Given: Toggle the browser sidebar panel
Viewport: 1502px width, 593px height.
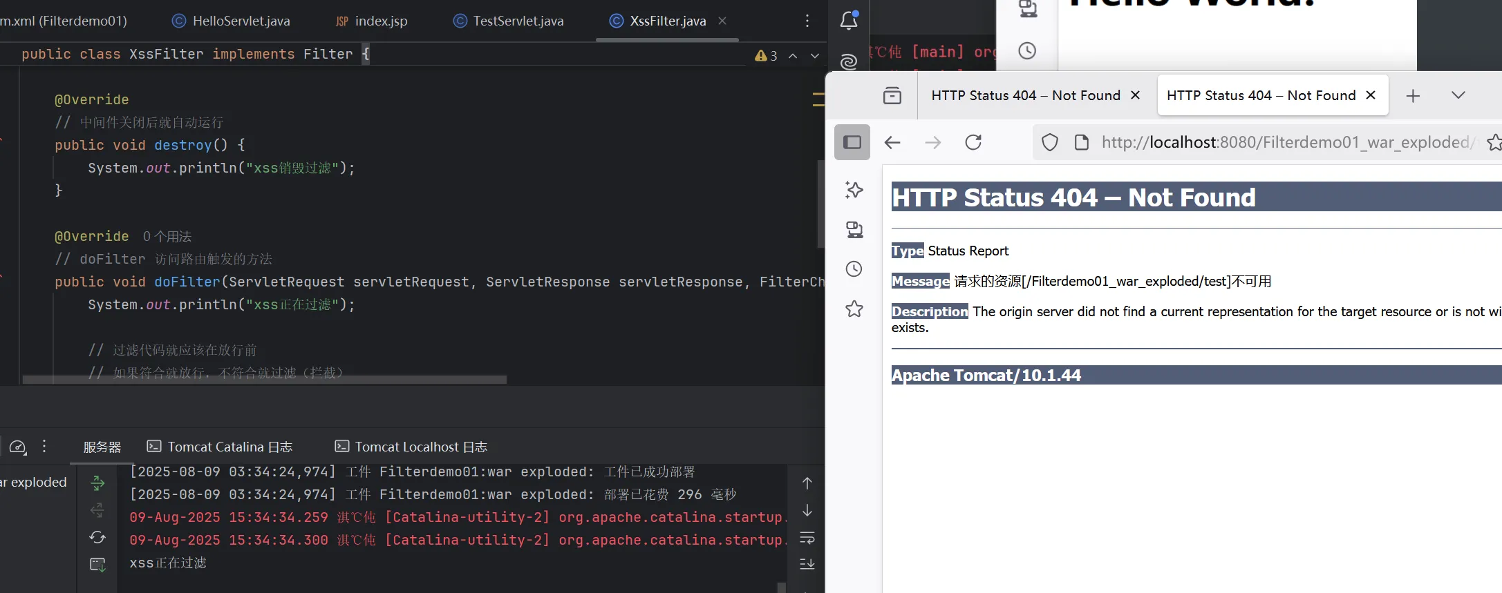Looking at the screenshot, I should point(852,142).
